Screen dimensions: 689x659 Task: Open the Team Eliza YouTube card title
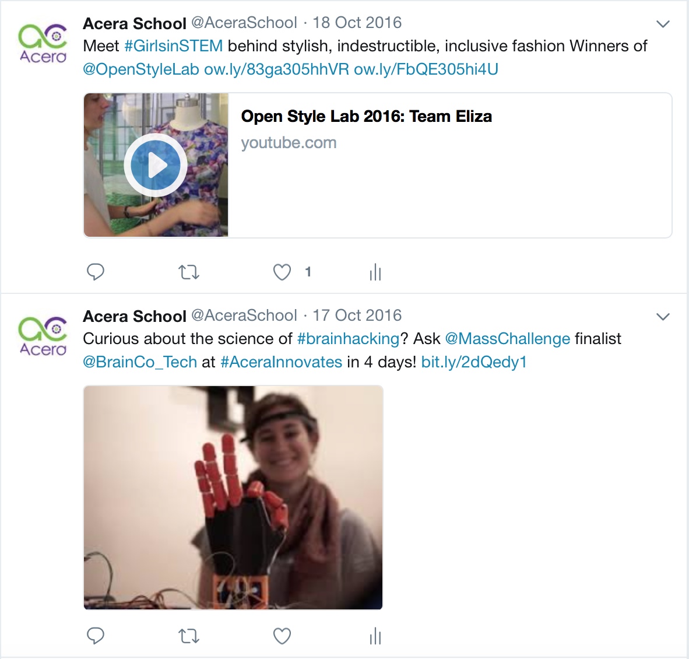point(367,117)
